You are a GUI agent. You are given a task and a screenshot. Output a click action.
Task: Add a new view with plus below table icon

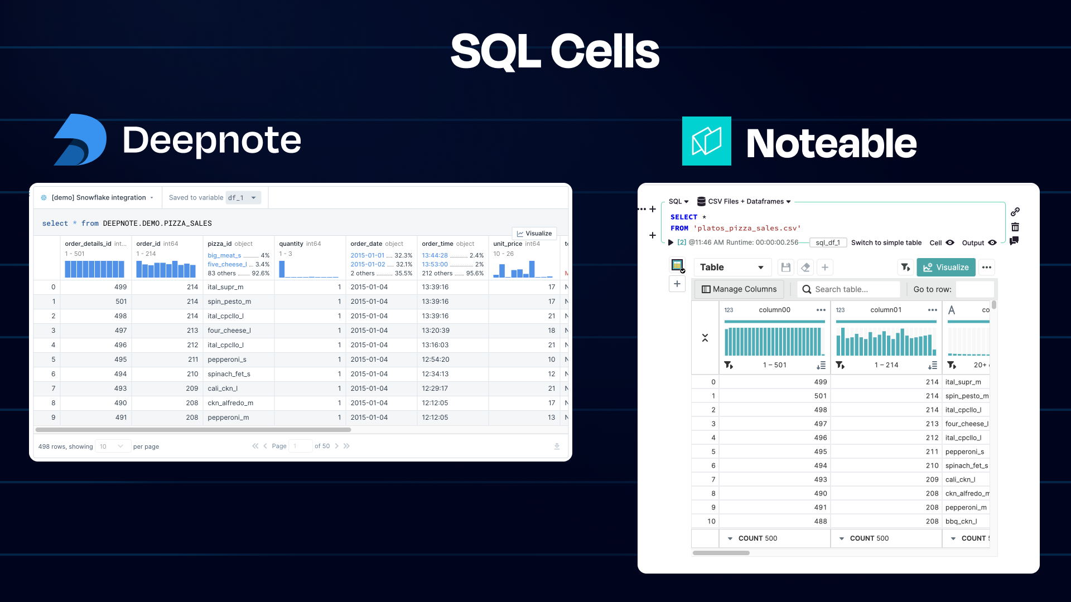pos(677,284)
